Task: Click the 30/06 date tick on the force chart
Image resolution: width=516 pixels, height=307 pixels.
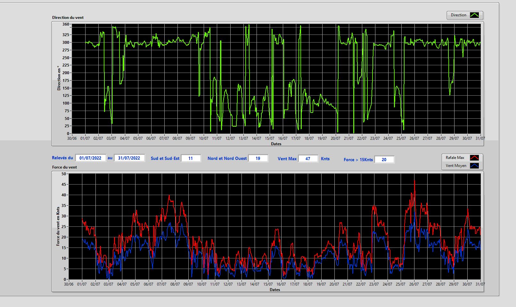Action: (69, 284)
